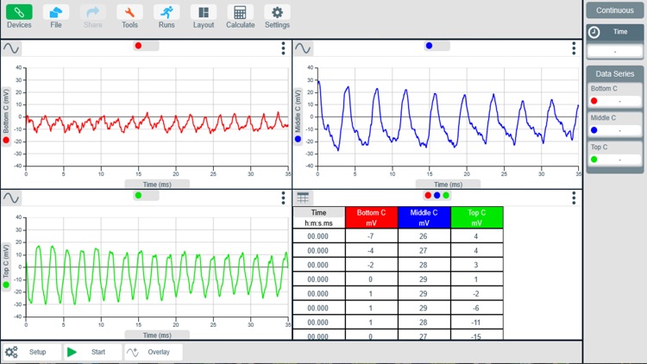The width and height of the screenshot is (647, 364).
Task: Click the sine wave icon on Bottom C graph
Action: [x=11, y=48]
